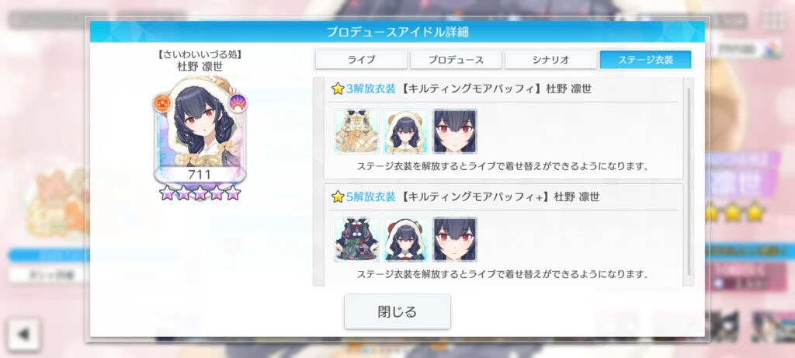Open the ライブ tab

pyautogui.click(x=361, y=59)
